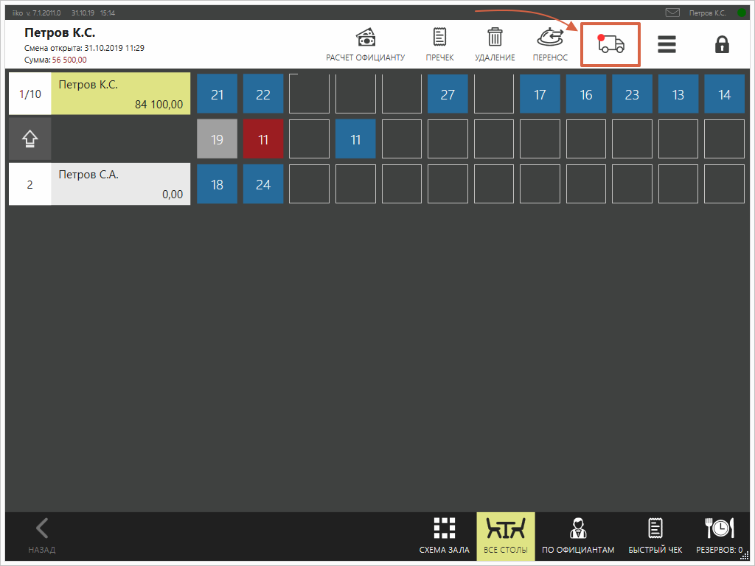Lock the terminal with padlock icon
This screenshot has height=566, width=755.
(x=722, y=44)
